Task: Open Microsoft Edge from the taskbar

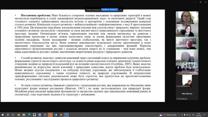Action: point(29,115)
